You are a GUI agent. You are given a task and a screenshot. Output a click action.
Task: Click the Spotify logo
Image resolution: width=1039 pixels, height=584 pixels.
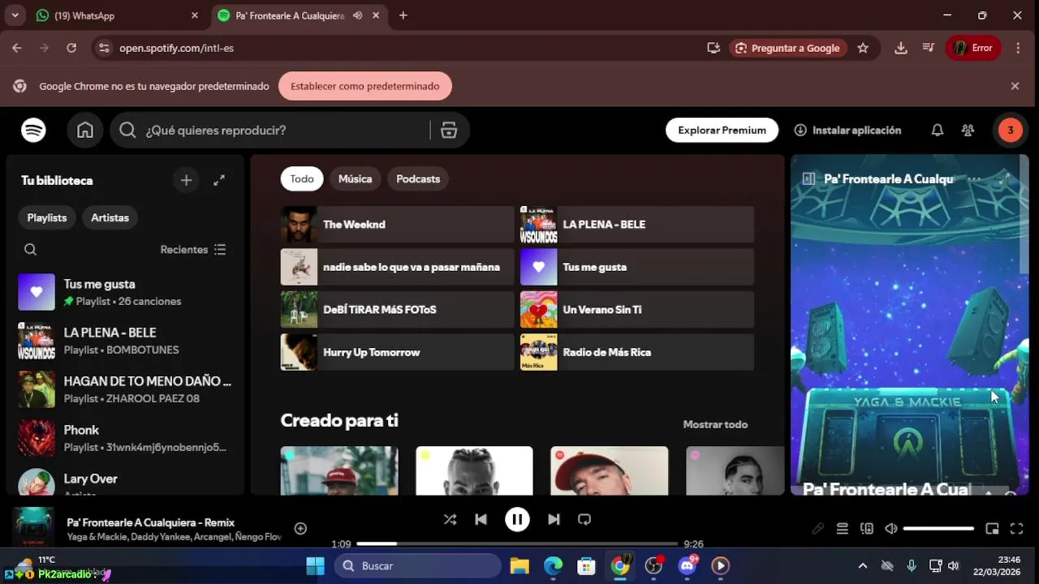click(x=33, y=130)
